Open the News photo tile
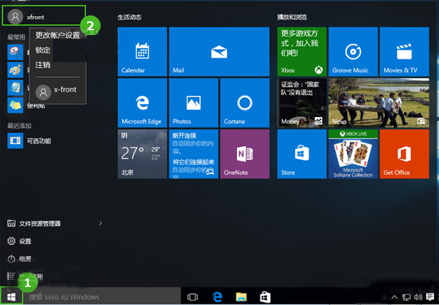Image resolution: width=439 pixels, height=305 pixels. coord(379,102)
